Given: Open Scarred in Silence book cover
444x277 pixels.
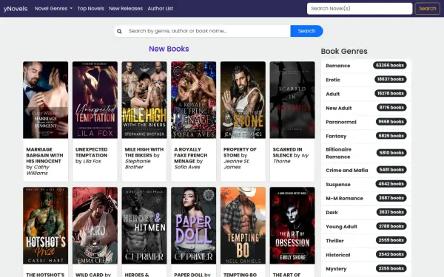Looking at the screenshot, I should click(x=292, y=100).
